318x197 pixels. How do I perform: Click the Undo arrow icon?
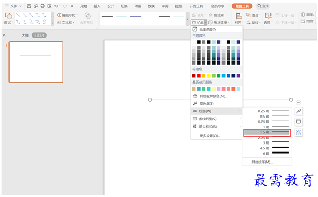pos(56,6)
